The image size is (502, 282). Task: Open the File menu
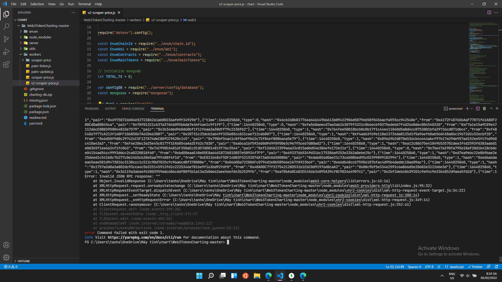click(x=14, y=4)
